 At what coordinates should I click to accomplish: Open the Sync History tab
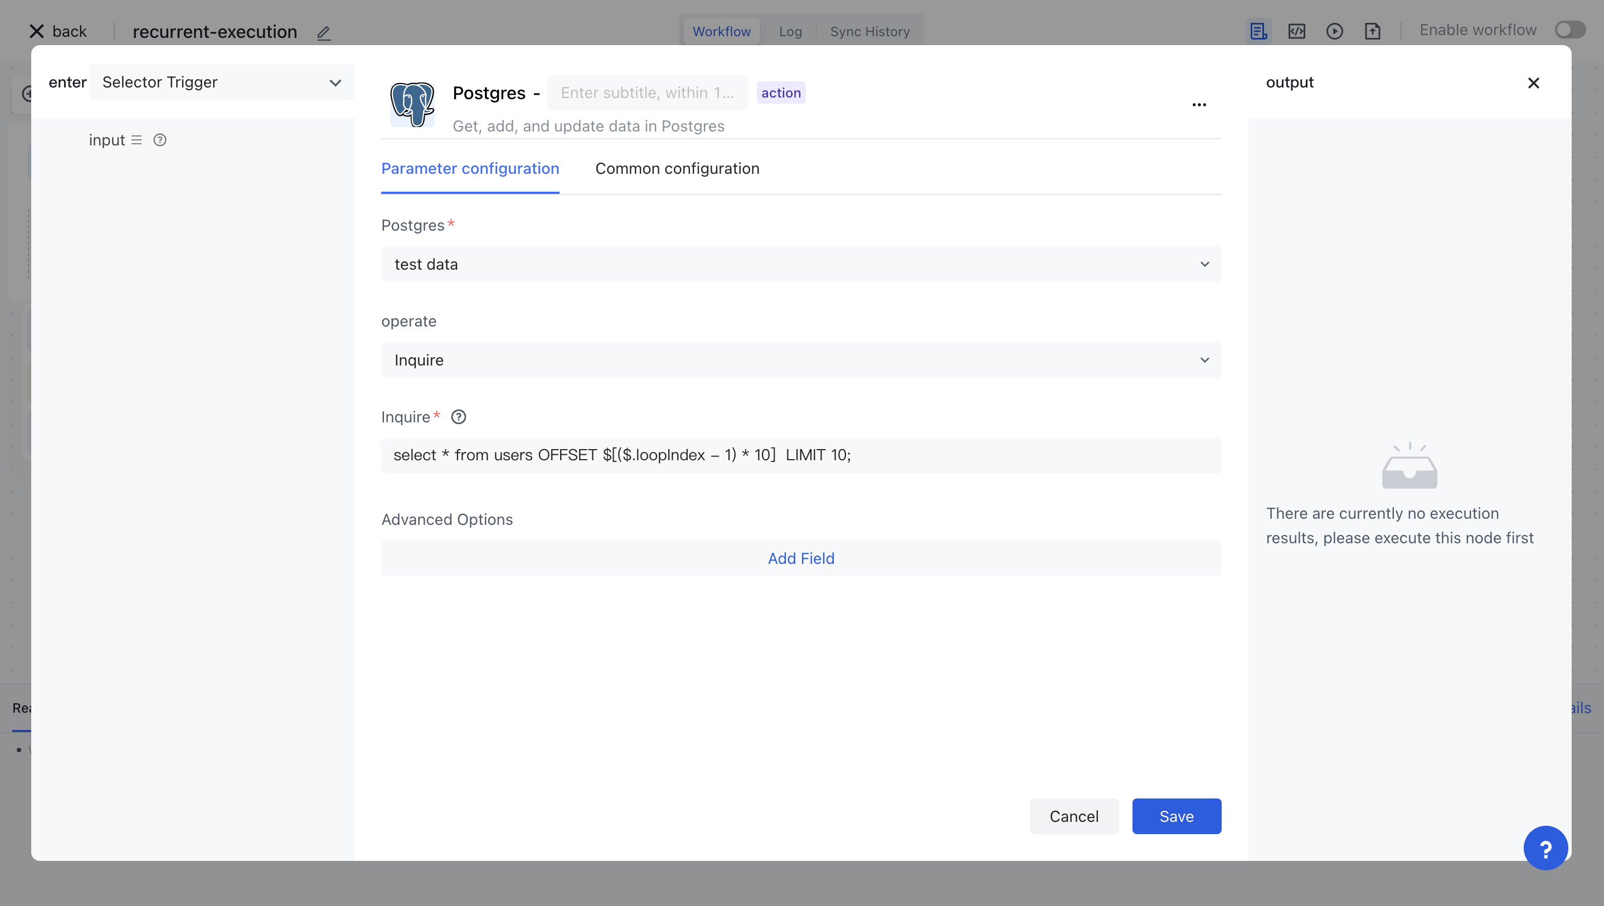(x=869, y=31)
